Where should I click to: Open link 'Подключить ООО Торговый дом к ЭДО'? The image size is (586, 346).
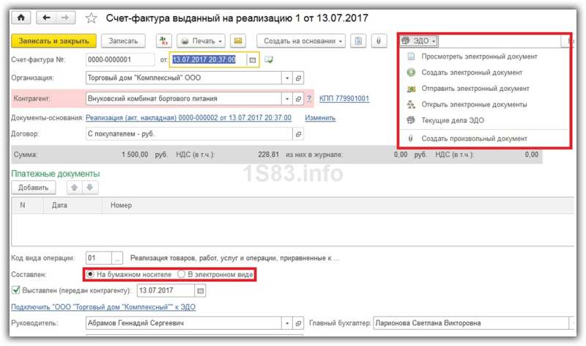click(x=103, y=307)
